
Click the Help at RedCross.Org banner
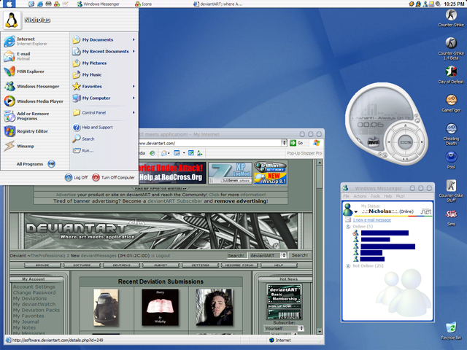click(172, 173)
